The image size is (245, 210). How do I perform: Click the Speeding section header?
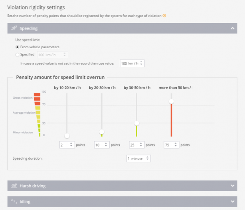(120, 28)
